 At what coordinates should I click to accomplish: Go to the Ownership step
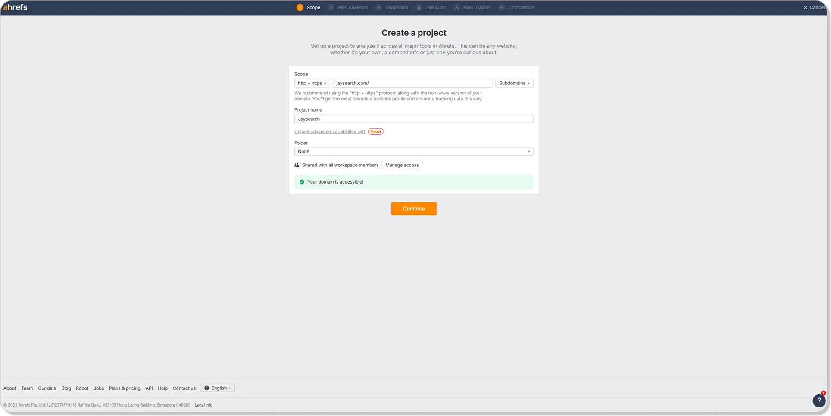[392, 7]
